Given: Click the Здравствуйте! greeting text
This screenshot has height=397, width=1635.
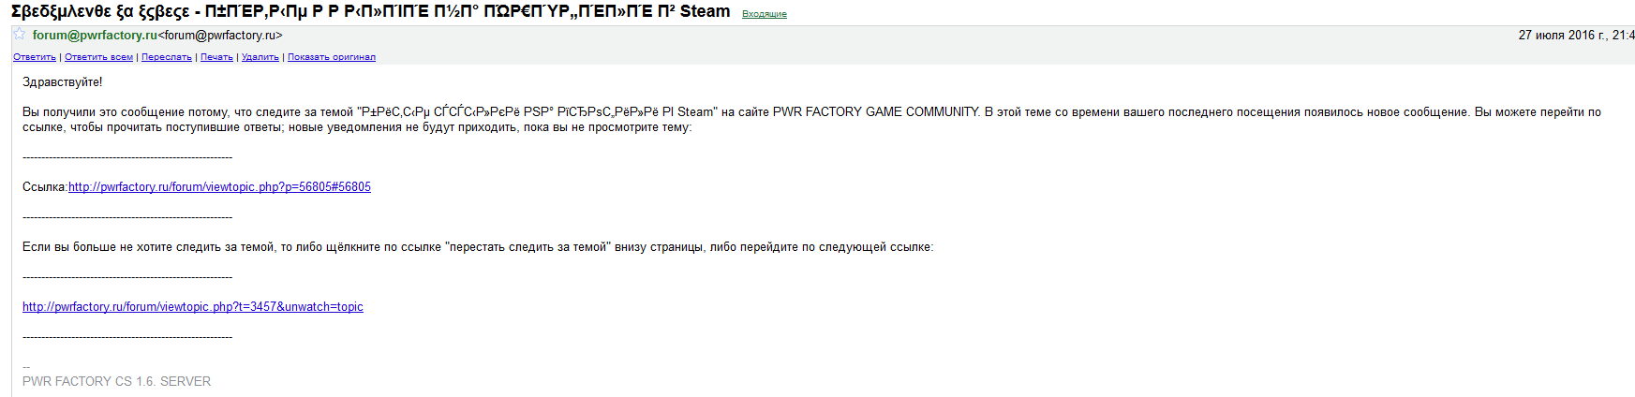Looking at the screenshot, I should coord(63,82).
